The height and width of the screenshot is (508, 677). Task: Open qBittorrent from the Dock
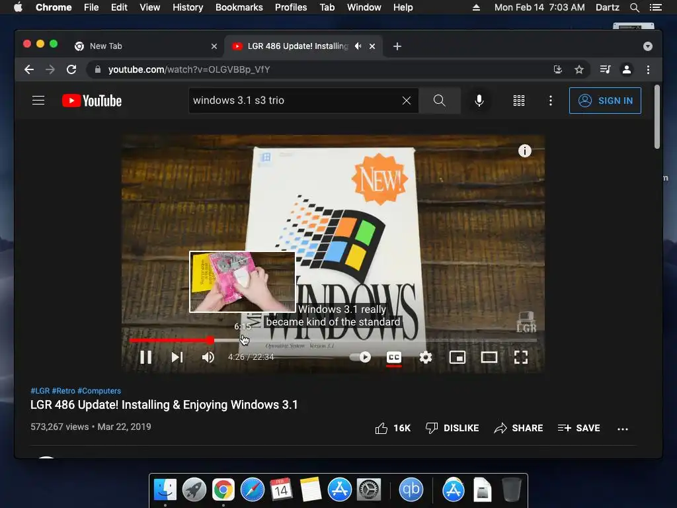[411, 490]
